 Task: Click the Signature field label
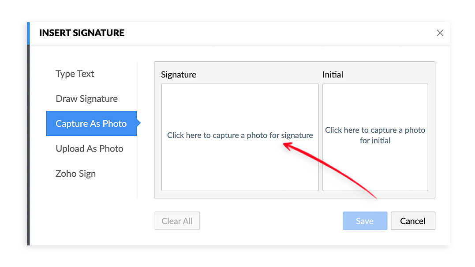point(179,75)
